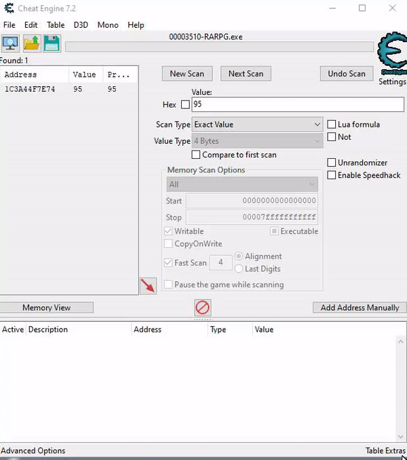Check the CopyOnWrite option
Image resolution: width=407 pixels, height=460 pixels.
pyautogui.click(x=168, y=244)
